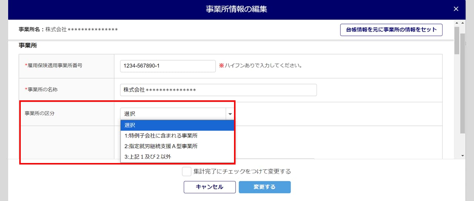Select the highlighted 選択 option in list

[177, 125]
